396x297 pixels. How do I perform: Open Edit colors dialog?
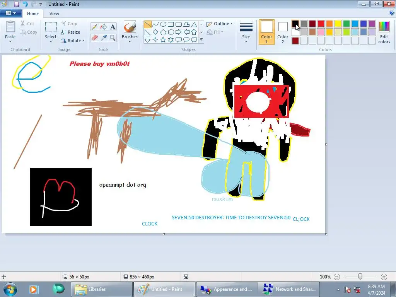tap(384, 32)
